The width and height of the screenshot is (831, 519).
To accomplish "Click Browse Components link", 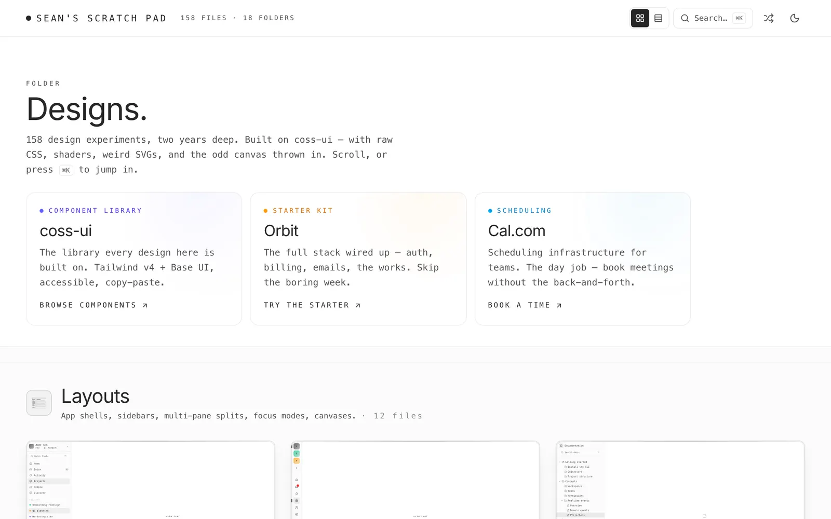I will point(93,305).
